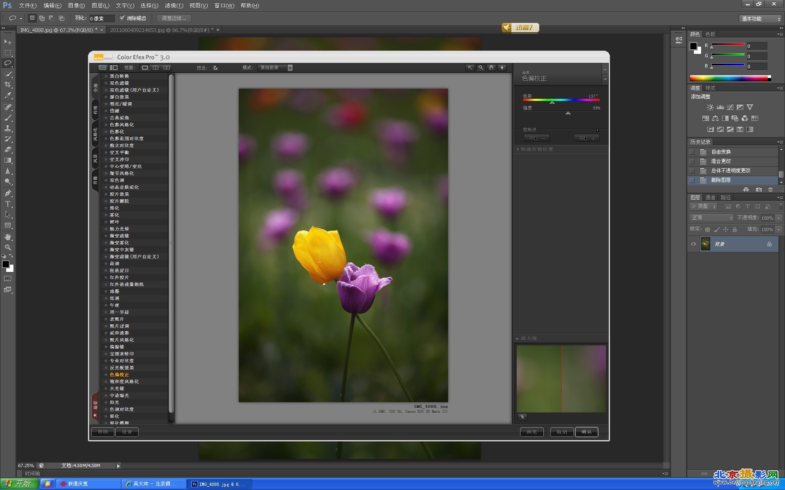Create new snapshot in History panel

(759, 189)
